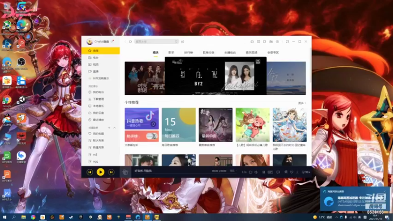Screen dimensions: 393x221
Task: Click the refresh icon beside the search box
Action: click(x=130, y=42)
